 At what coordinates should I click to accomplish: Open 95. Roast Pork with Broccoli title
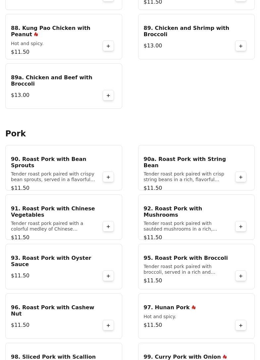(185, 258)
